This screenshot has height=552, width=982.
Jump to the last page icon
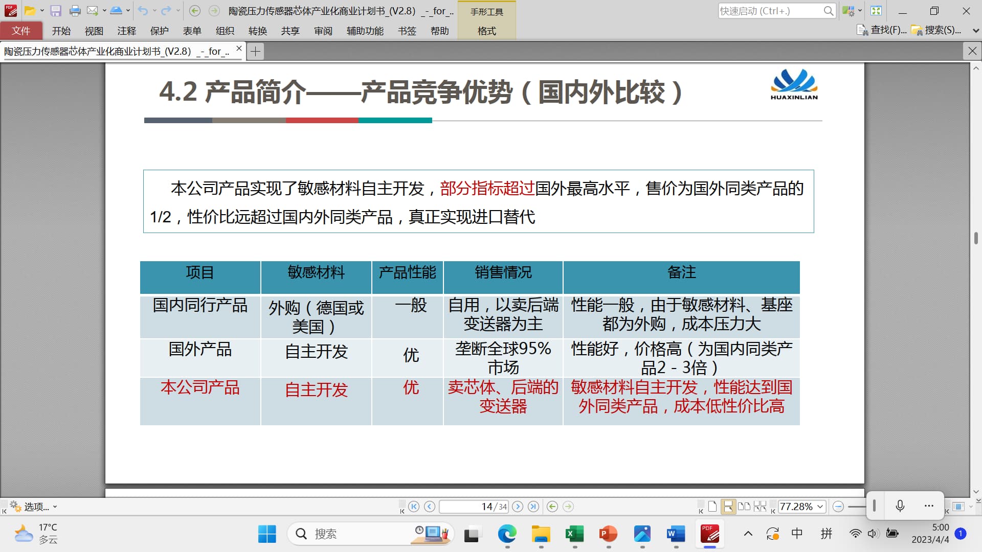[x=533, y=507]
